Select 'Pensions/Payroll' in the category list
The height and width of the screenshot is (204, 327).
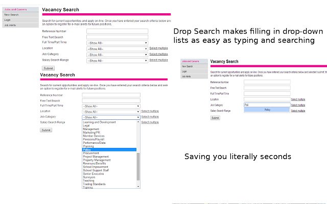(109, 139)
